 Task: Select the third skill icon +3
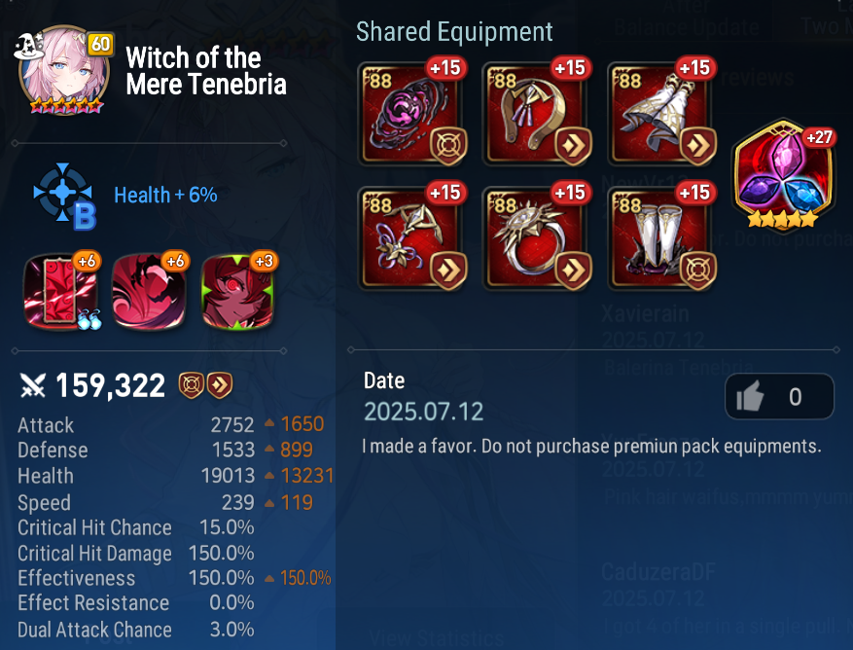click(x=237, y=291)
